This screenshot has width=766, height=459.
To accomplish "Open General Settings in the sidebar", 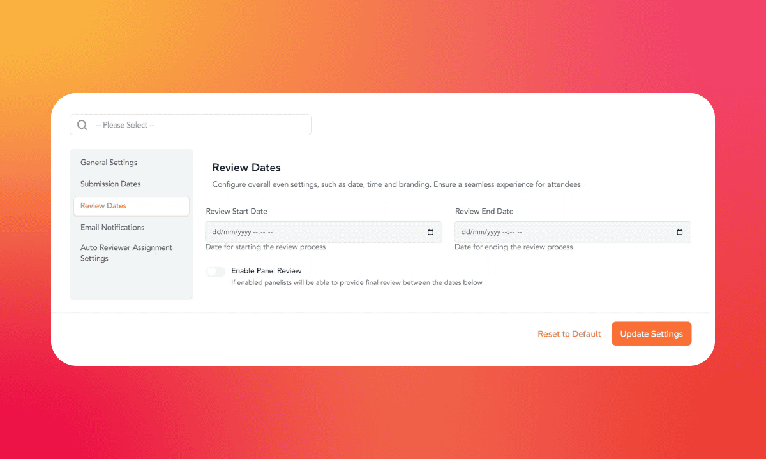I will 109,163.
